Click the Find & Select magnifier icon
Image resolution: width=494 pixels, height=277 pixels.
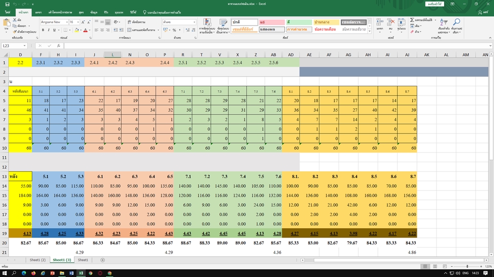coord(456,22)
